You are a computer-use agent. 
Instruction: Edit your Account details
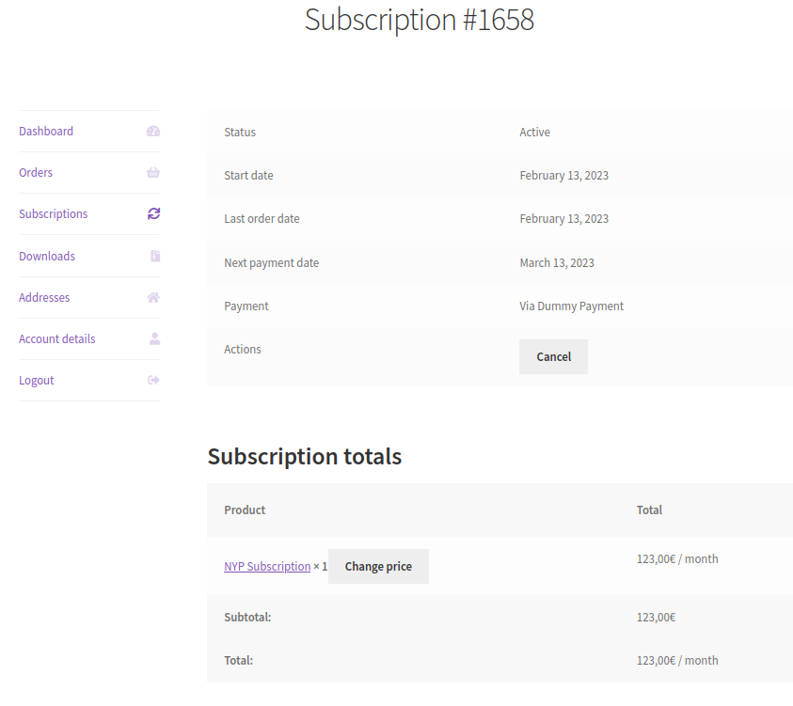click(x=56, y=338)
